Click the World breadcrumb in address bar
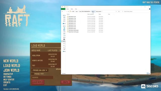This screenshot has width=161, height=91. coord(93,11)
